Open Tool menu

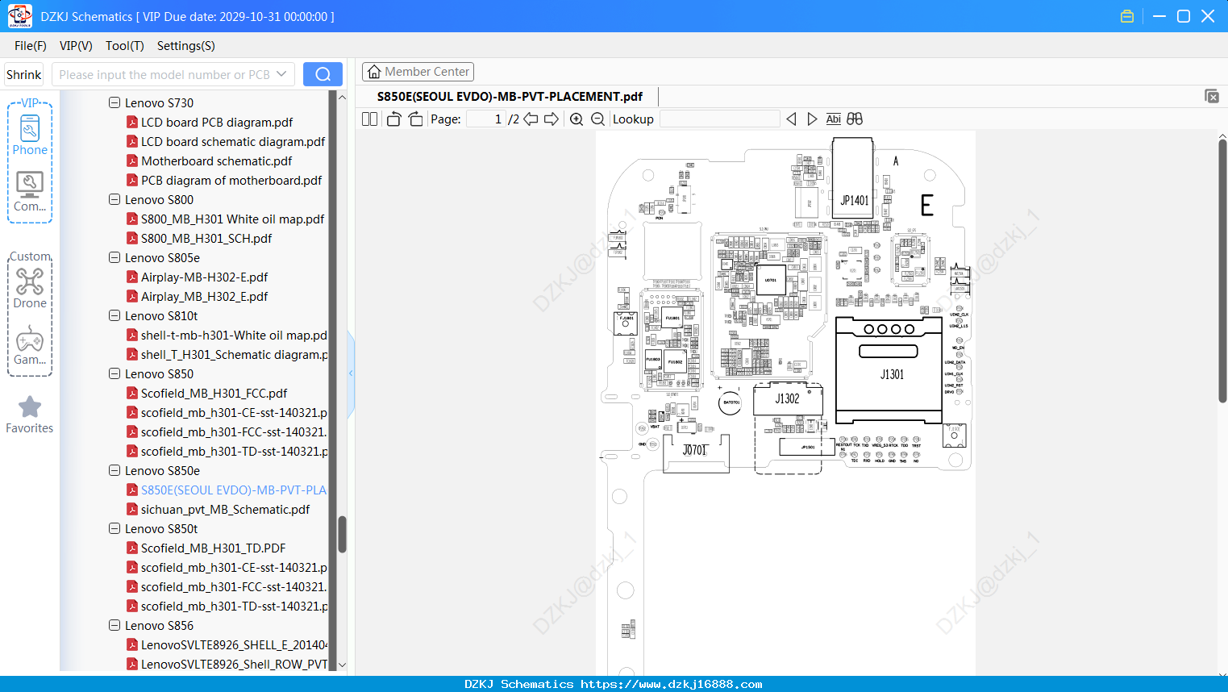[125, 46]
